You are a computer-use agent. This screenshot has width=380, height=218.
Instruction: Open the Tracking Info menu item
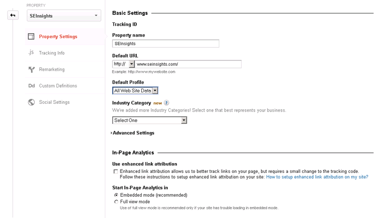coord(52,53)
